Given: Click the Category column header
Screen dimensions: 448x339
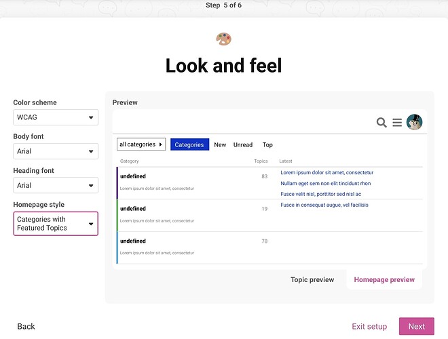Looking at the screenshot, I should pos(130,161).
